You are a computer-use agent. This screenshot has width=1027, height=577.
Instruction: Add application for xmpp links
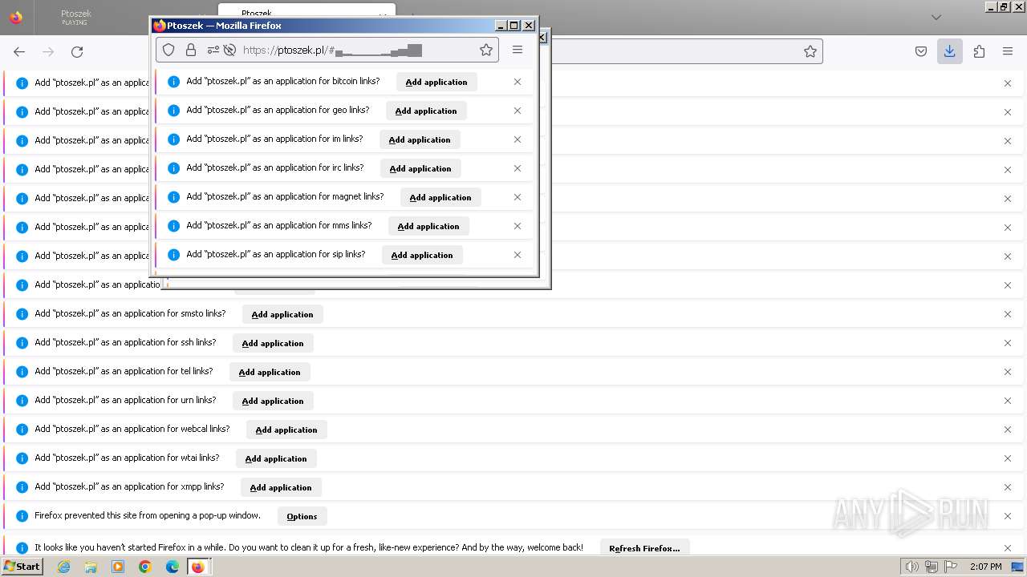point(281,487)
